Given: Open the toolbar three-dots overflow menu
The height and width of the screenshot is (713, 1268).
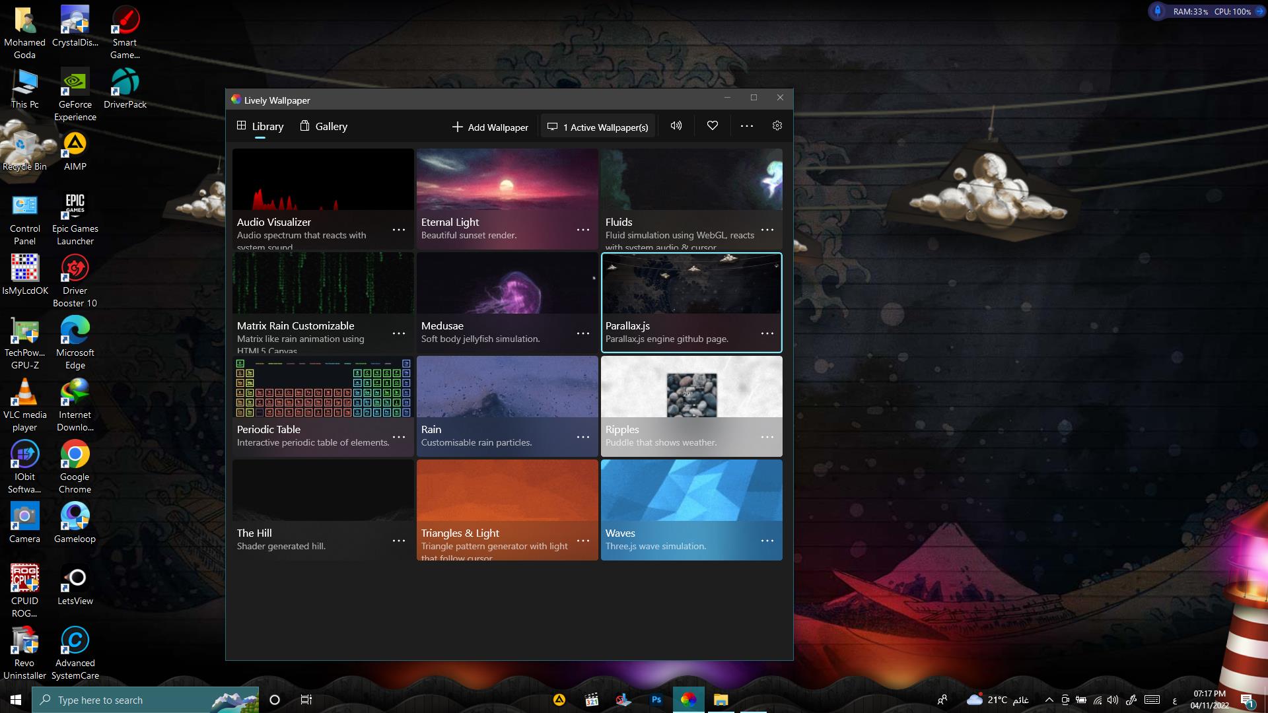Looking at the screenshot, I should (x=747, y=126).
